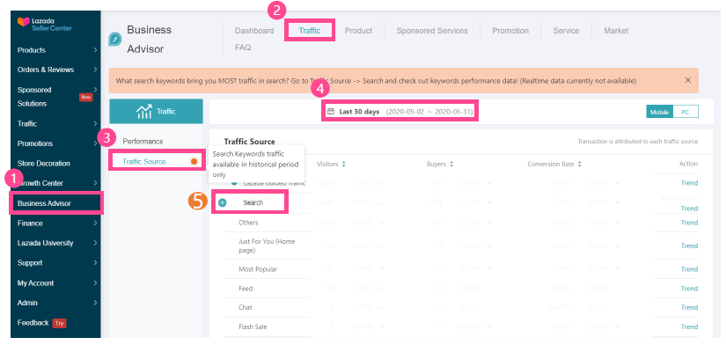Open the Service tab
Image resolution: width=726 pixels, height=352 pixels.
pos(566,31)
